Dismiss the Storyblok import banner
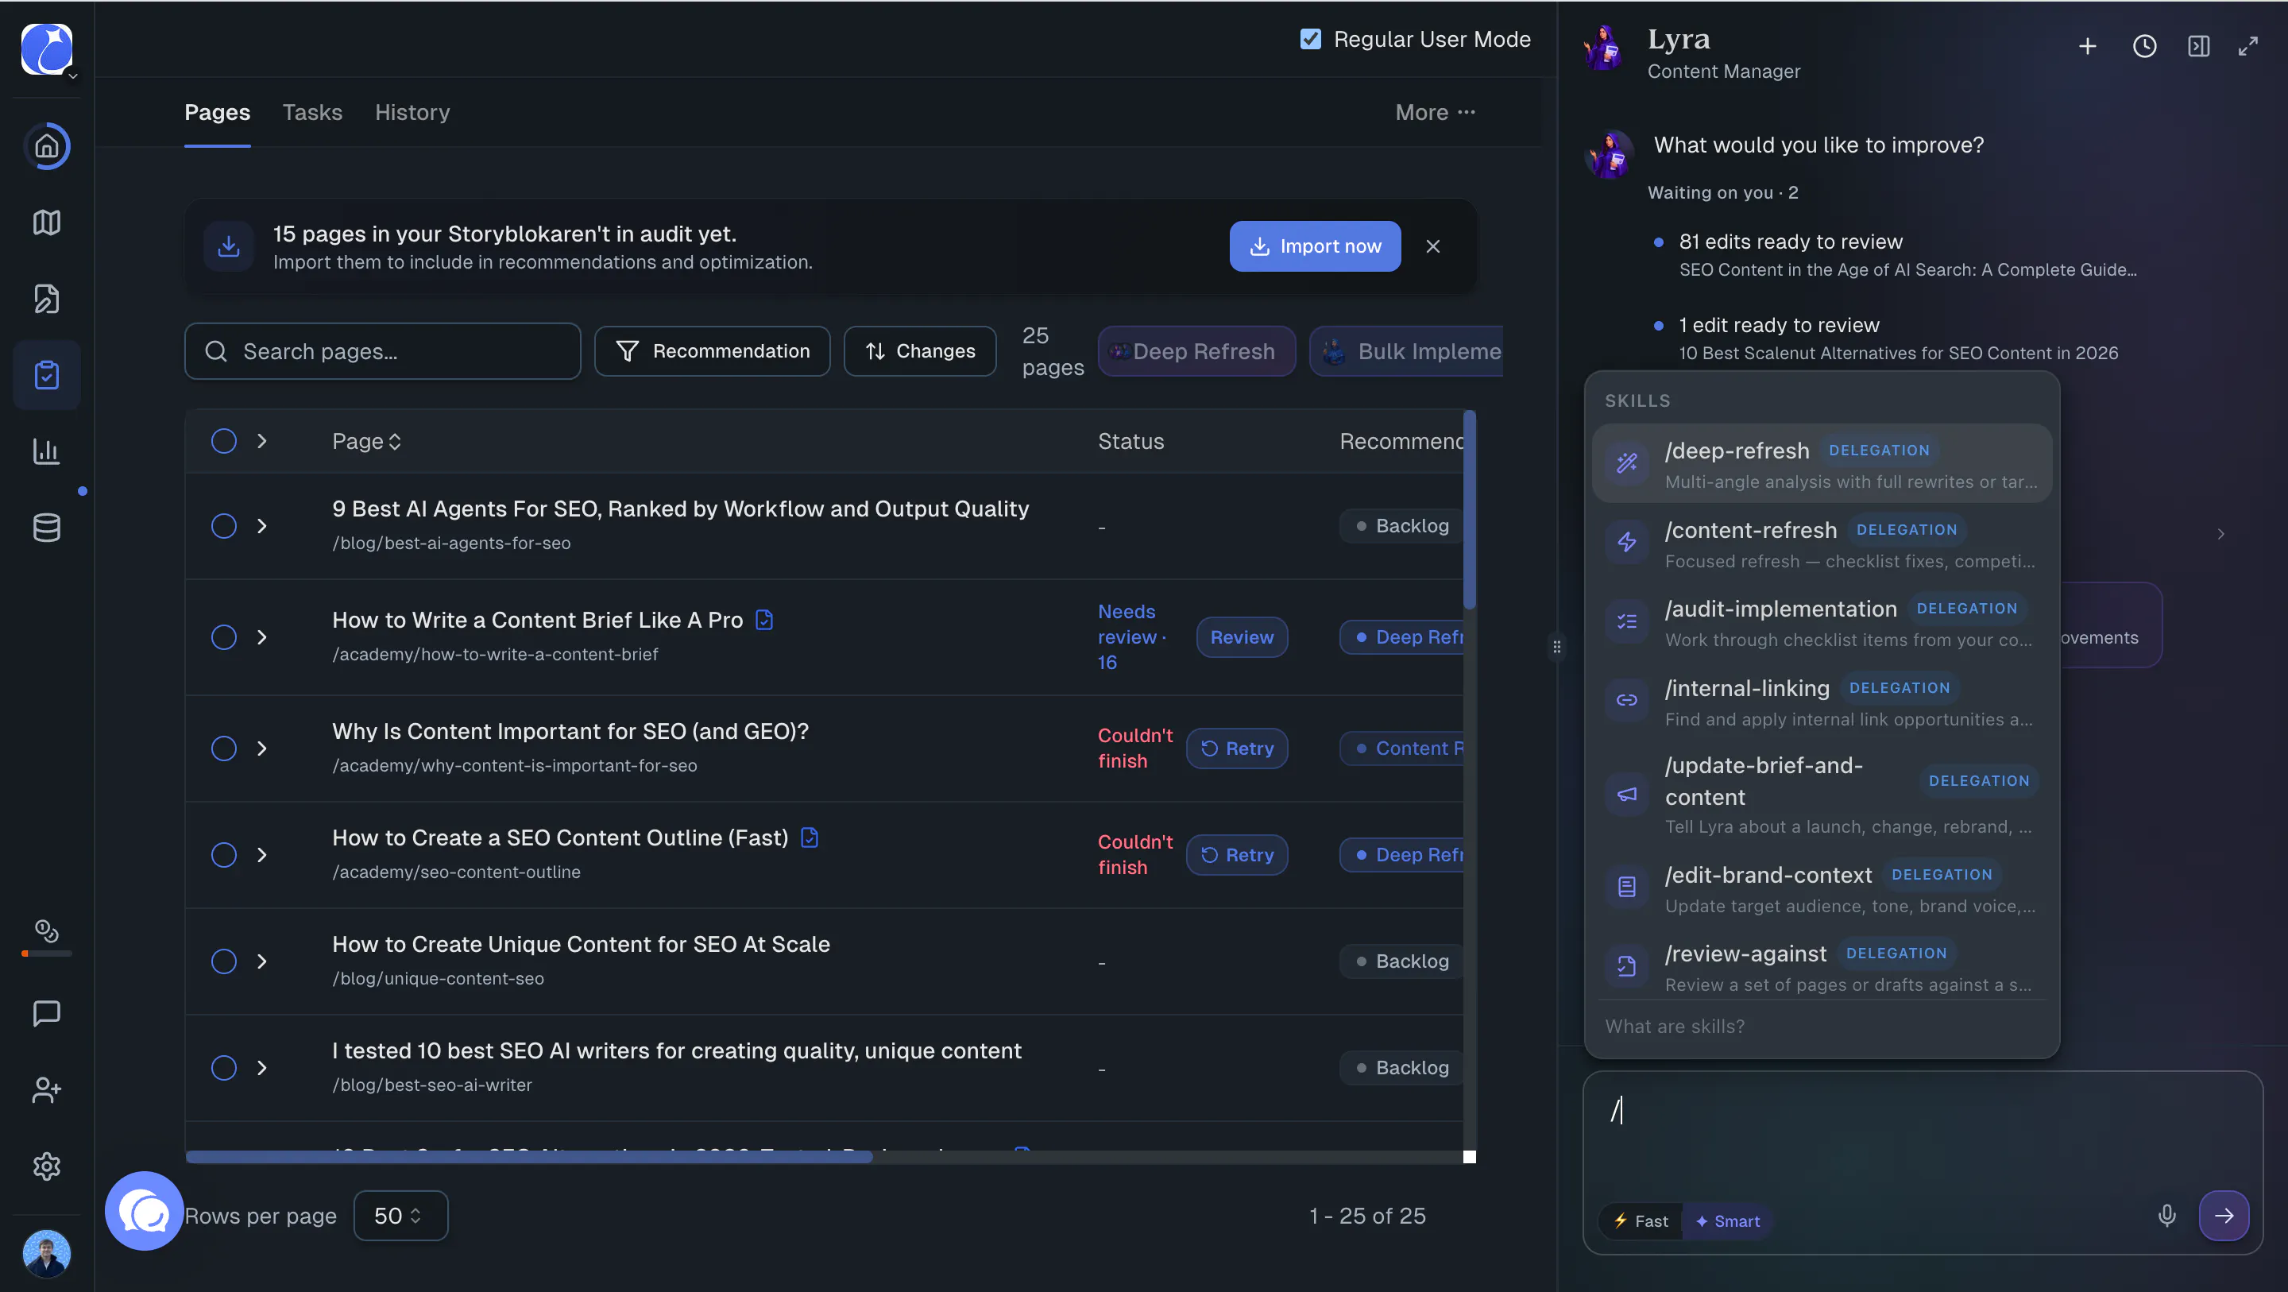The height and width of the screenshot is (1292, 2288). 1432,246
